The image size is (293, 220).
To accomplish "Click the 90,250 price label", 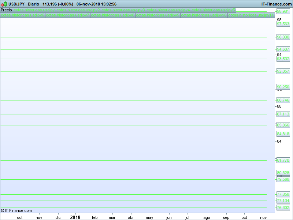I will click(283, 87).
